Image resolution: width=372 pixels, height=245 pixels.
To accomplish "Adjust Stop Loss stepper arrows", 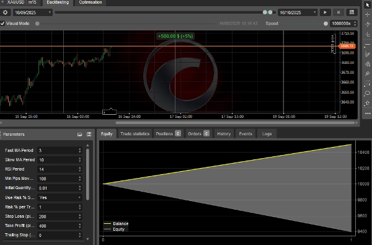I will point(80,216).
